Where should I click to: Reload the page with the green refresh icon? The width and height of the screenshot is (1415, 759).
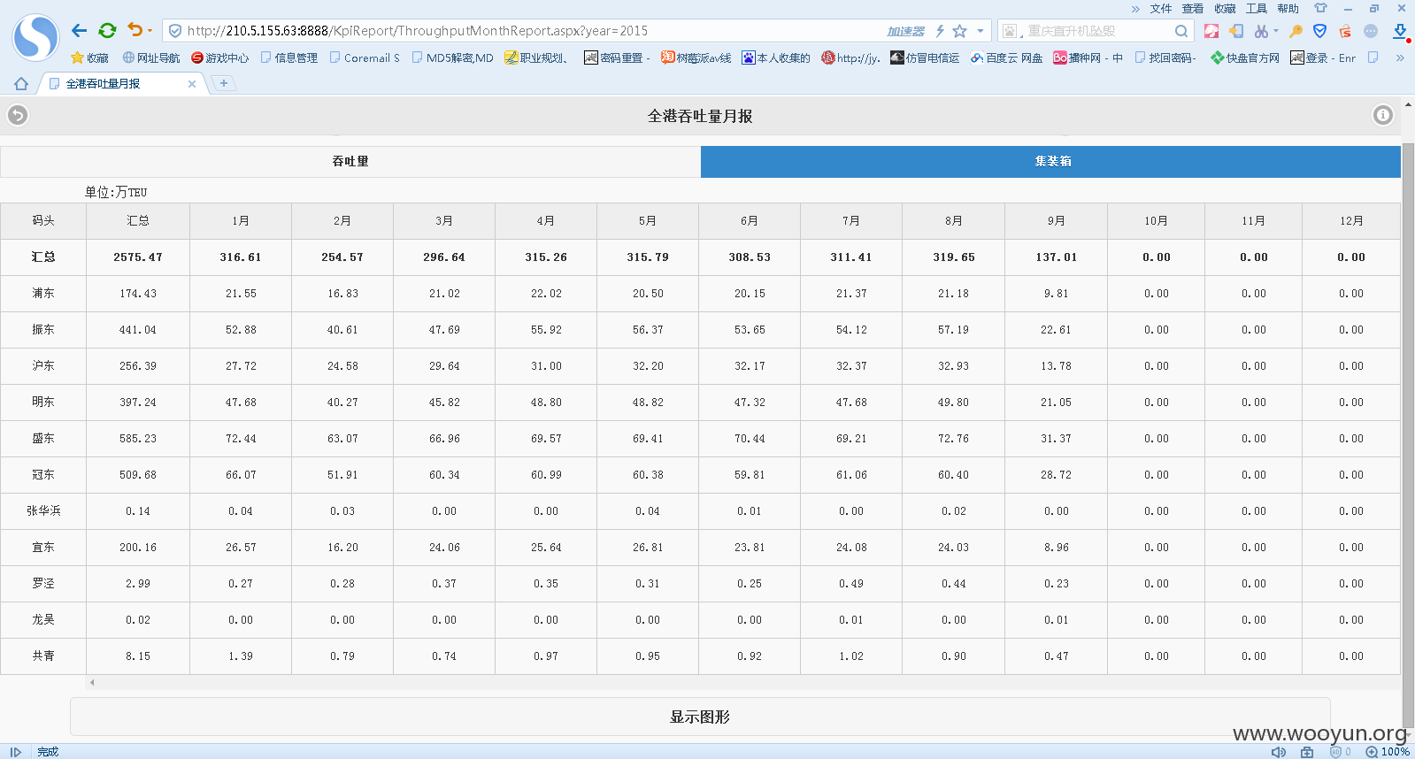pyautogui.click(x=107, y=31)
